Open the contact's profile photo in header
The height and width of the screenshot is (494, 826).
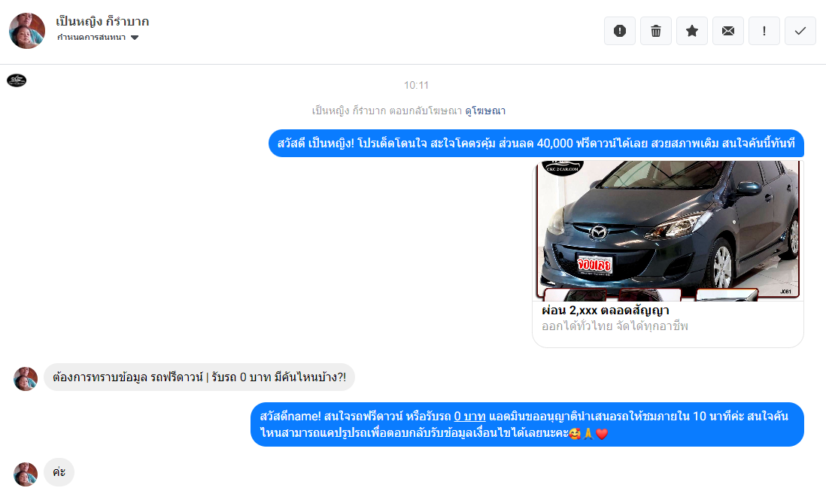27,31
